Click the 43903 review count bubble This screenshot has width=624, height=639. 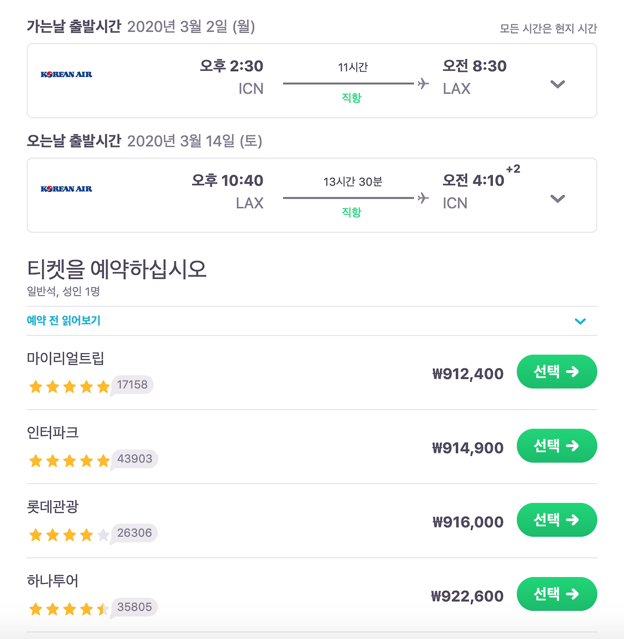tap(135, 459)
